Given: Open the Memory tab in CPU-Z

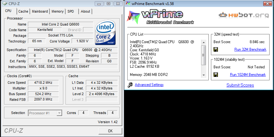Looking at the screenshot, I should tap(57, 11).
